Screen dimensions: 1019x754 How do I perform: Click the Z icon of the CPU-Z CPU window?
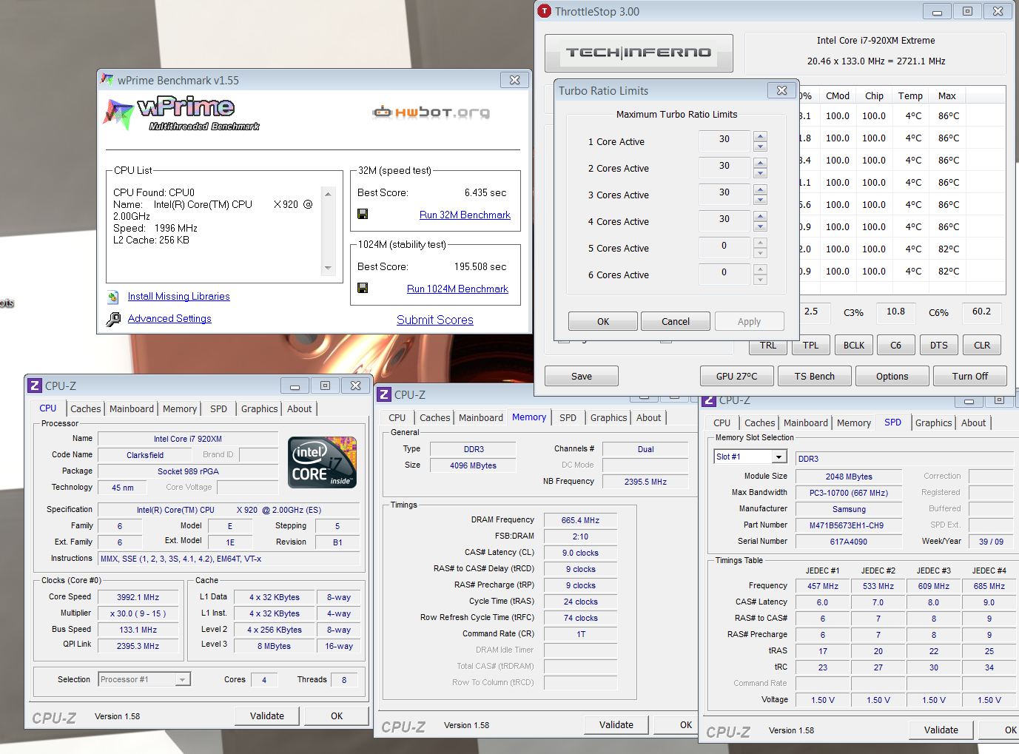pos(35,386)
